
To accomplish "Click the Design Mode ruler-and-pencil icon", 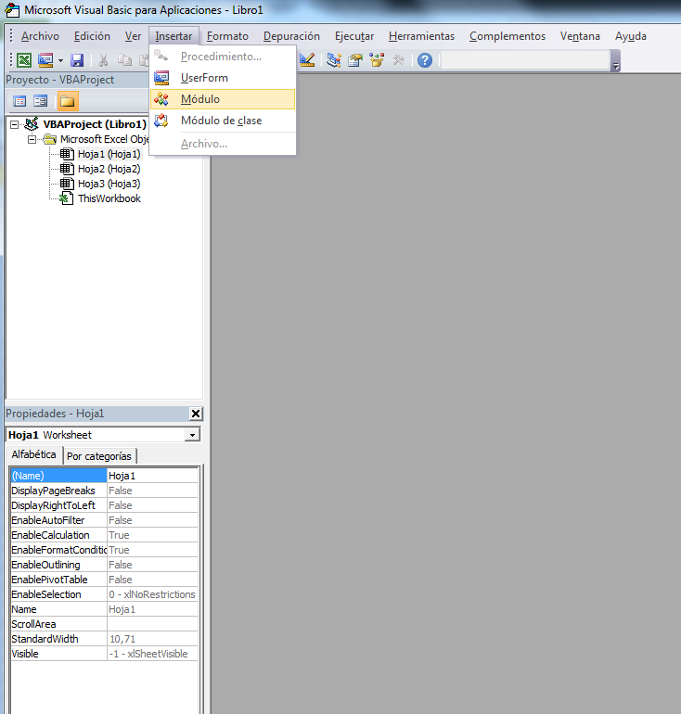I will point(307,60).
